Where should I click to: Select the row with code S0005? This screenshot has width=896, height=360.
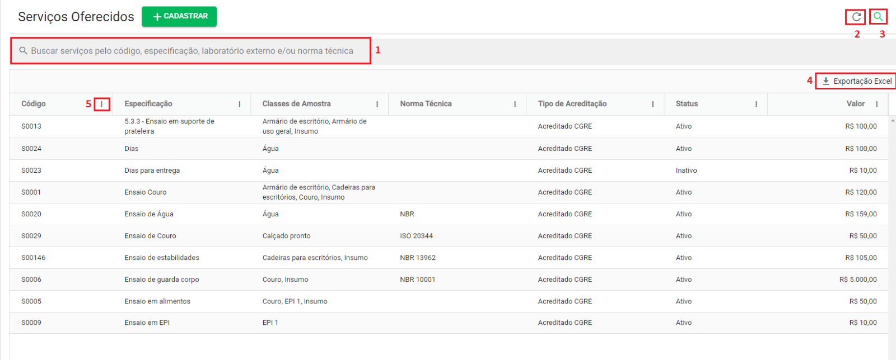coord(449,301)
